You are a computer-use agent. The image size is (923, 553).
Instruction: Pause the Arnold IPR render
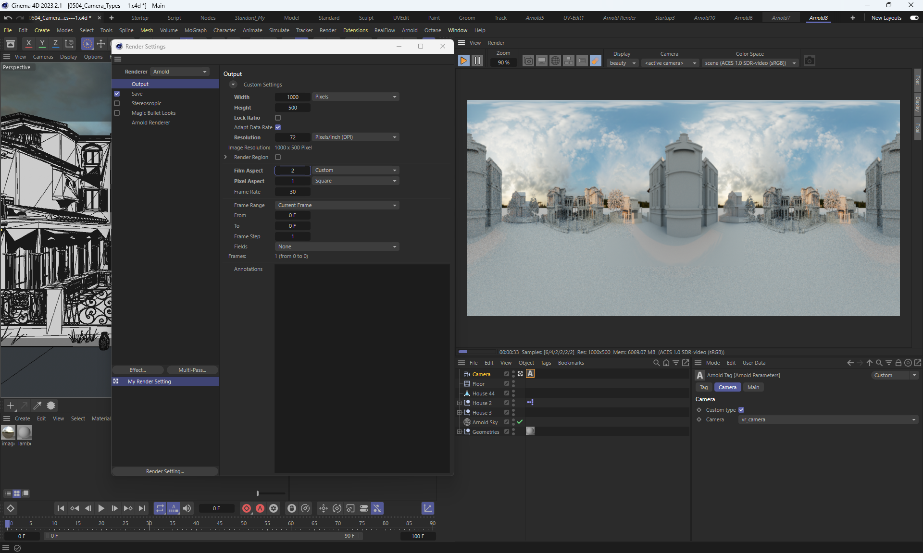[x=477, y=61]
